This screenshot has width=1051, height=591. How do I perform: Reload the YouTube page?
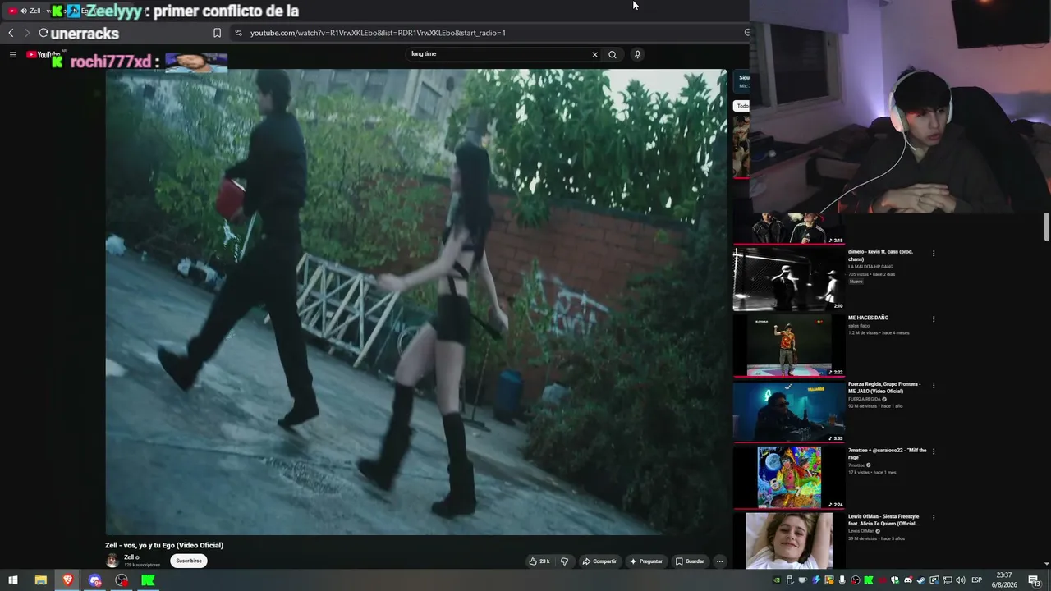(44, 33)
